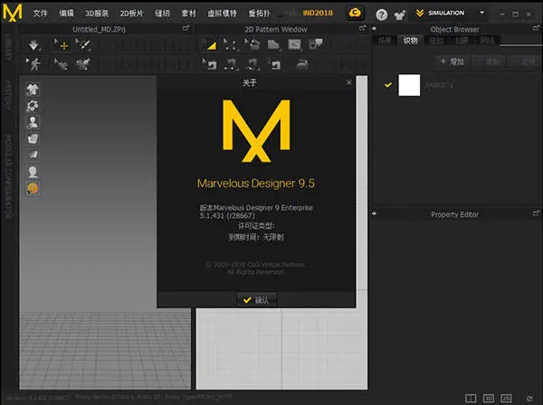543x405 pixels.
Task: Toggle the 3D view button in status bar
Action: (489, 397)
